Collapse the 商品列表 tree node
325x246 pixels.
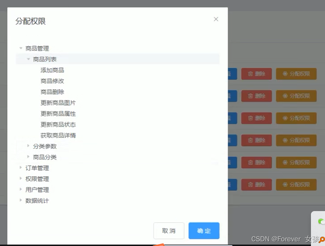click(28, 59)
